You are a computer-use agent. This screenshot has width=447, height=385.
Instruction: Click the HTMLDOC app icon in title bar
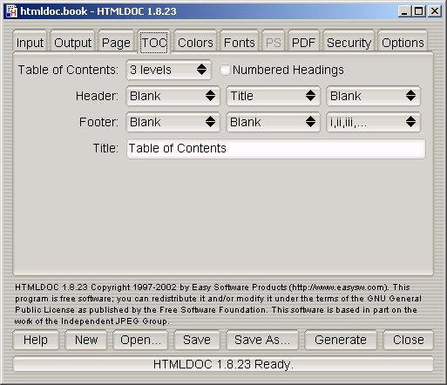pyautogui.click(x=12, y=11)
